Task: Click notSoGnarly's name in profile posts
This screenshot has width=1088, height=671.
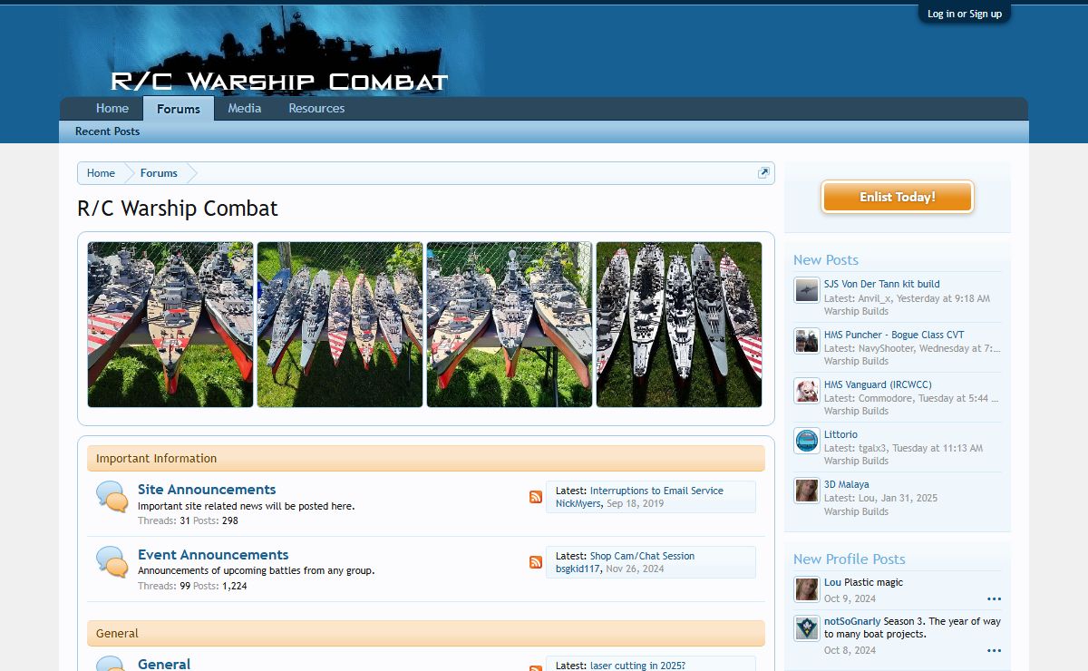Action: 852,621
